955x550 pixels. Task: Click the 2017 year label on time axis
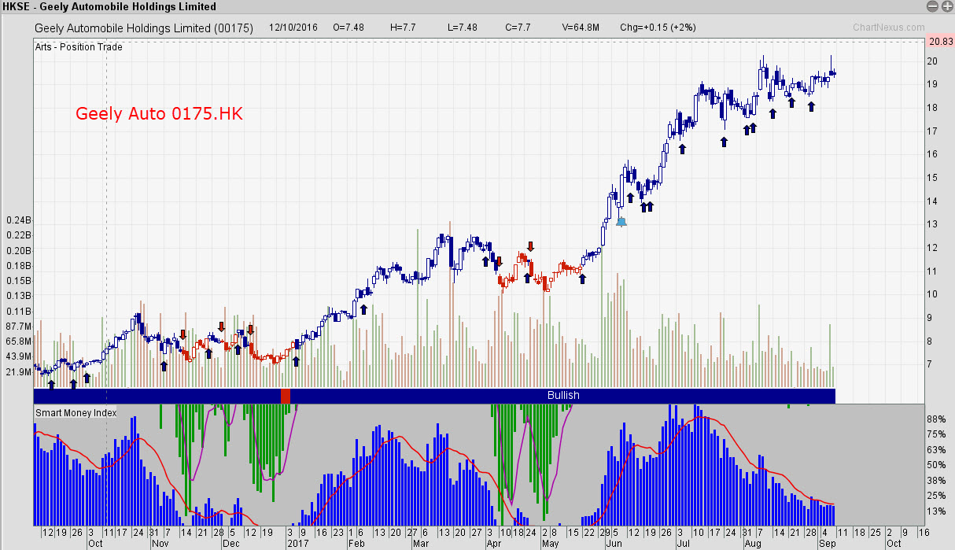pos(297,544)
